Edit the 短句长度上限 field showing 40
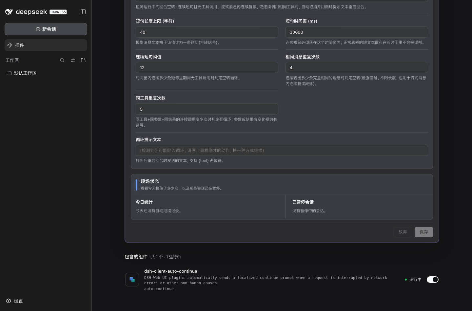This screenshot has width=472, height=311. click(x=207, y=32)
